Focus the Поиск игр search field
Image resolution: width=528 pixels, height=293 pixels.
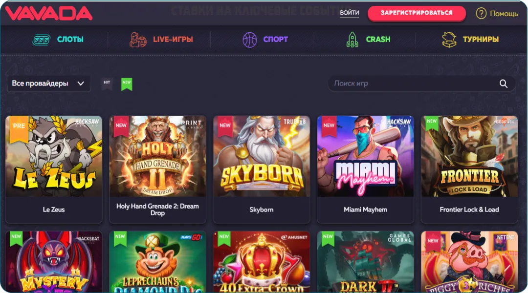point(421,84)
